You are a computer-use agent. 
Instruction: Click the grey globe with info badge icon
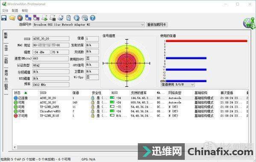[x=85, y=18]
